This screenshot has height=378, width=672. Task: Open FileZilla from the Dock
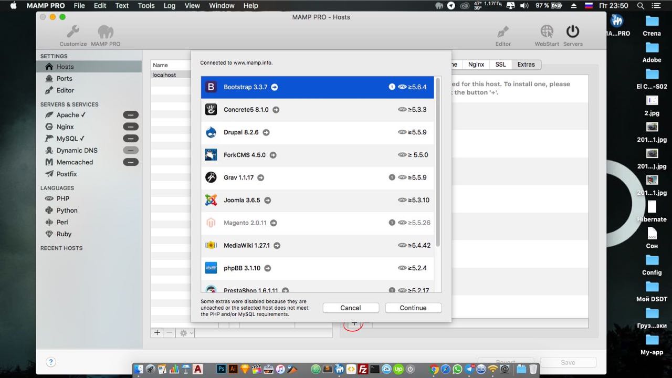(363, 369)
